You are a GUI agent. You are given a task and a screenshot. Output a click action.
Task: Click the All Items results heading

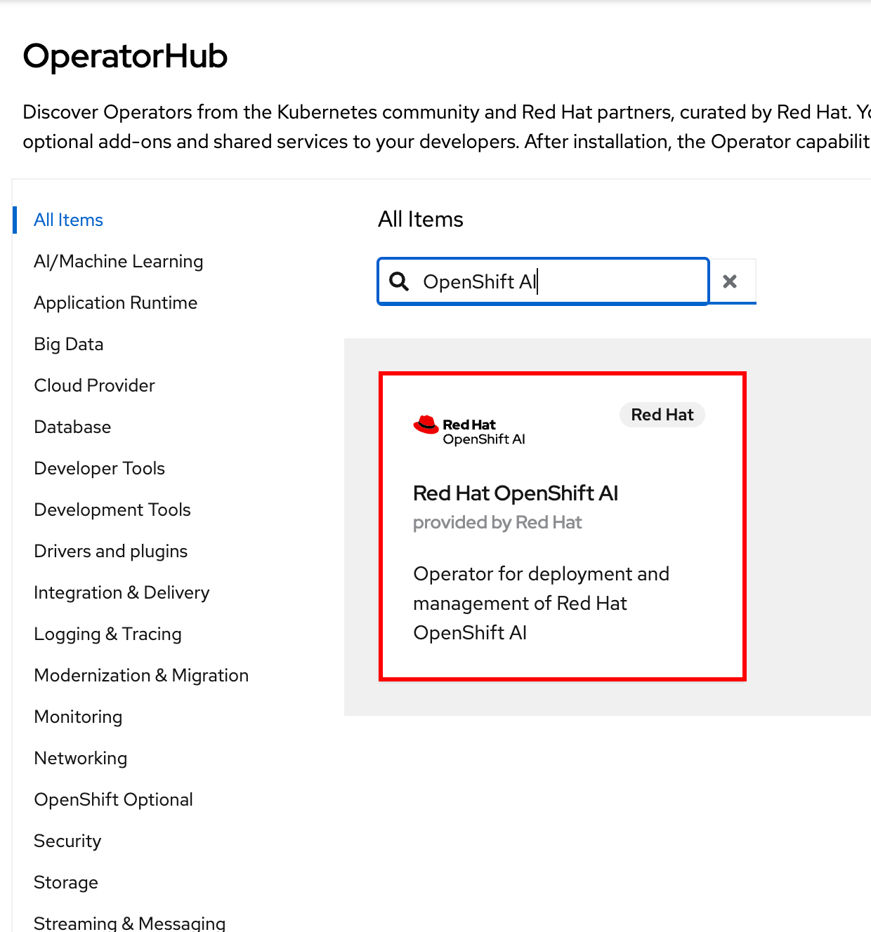[421, 219]
